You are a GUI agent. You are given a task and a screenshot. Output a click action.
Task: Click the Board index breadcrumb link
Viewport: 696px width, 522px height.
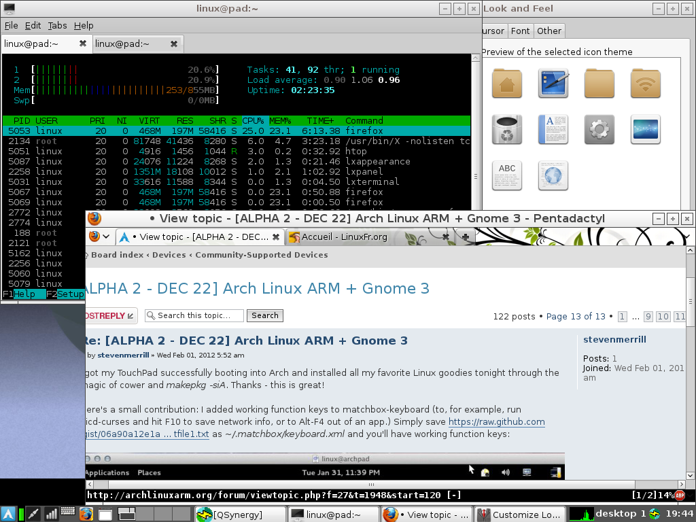point(117,255)
